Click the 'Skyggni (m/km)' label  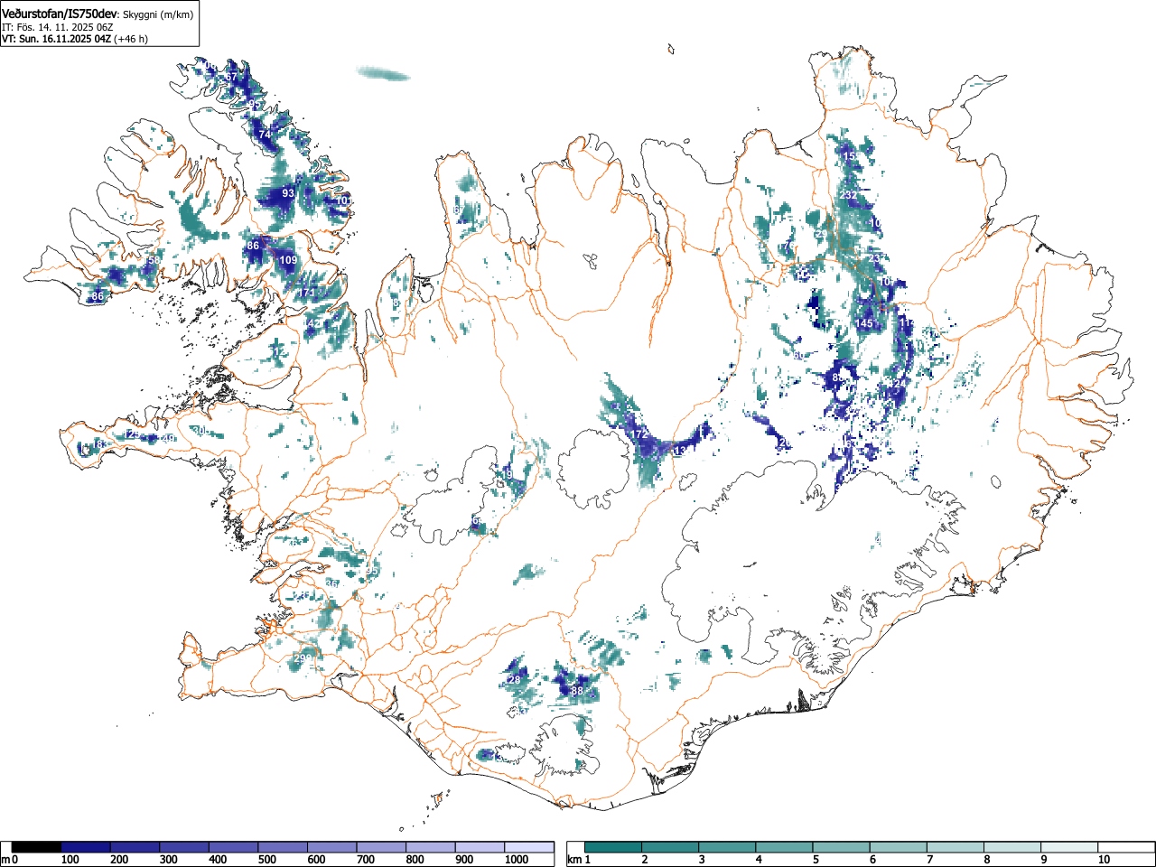(157, 14)
